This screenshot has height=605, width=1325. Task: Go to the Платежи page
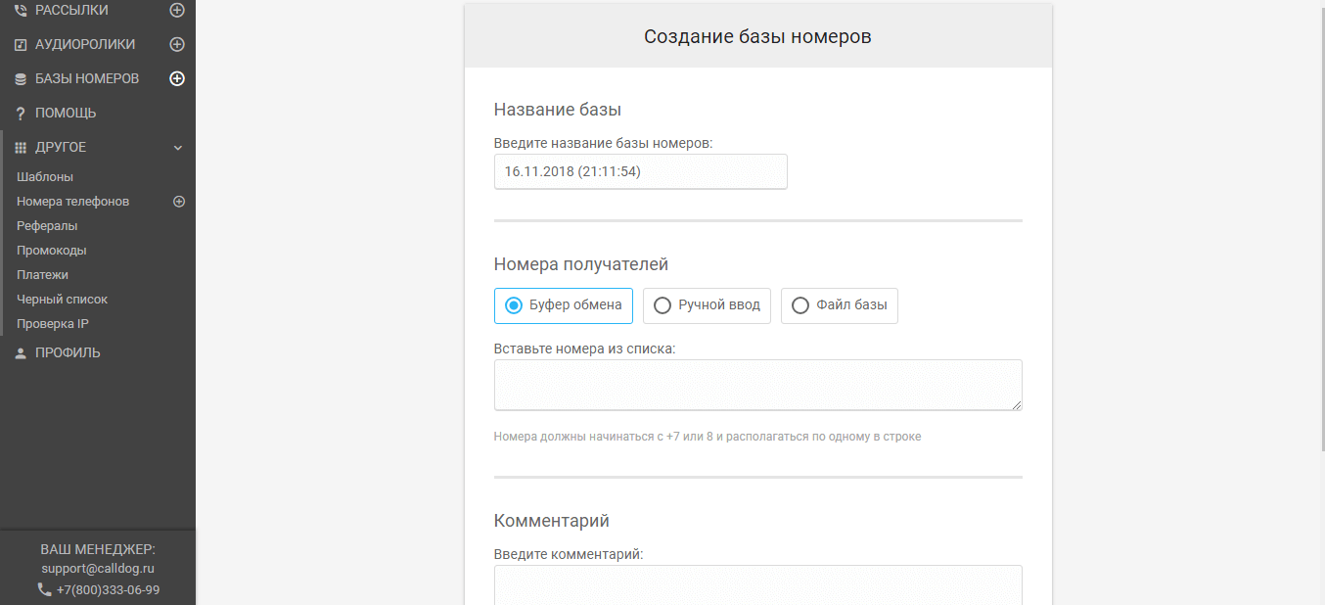42,275
